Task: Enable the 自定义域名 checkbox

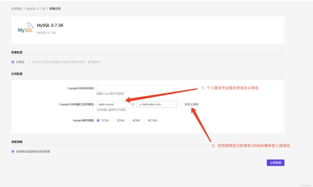Action: [181, 104]
